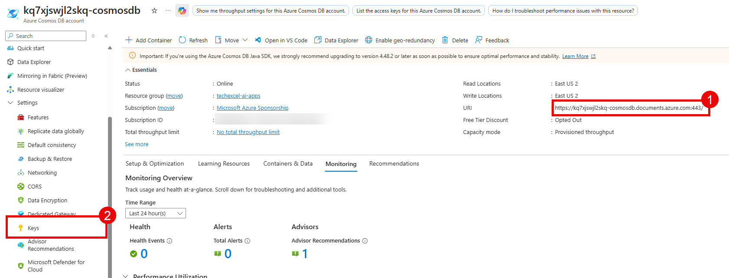The height and width of the screenshot is (278, 729).
Task: Select the Monitoring tab
Action: [x=341, y=164]
